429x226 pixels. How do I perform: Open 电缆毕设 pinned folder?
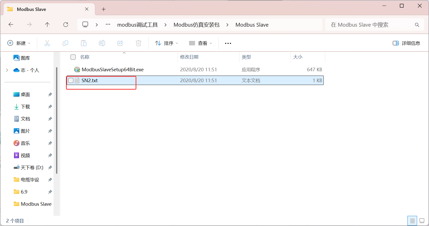[26, 180]
